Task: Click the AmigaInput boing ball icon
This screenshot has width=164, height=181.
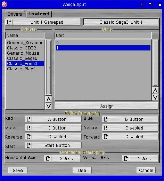Action: (4, 4)
